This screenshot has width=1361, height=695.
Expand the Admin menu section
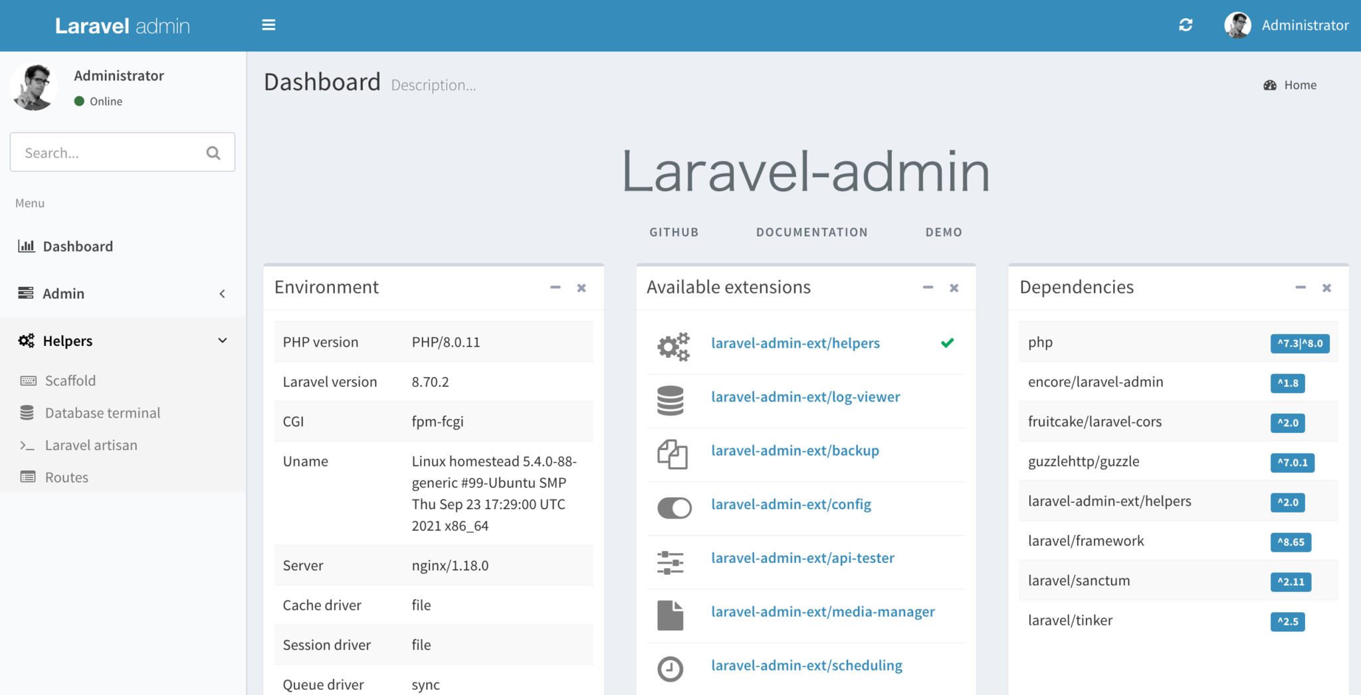pyautogui.click(x=63, y=293)
